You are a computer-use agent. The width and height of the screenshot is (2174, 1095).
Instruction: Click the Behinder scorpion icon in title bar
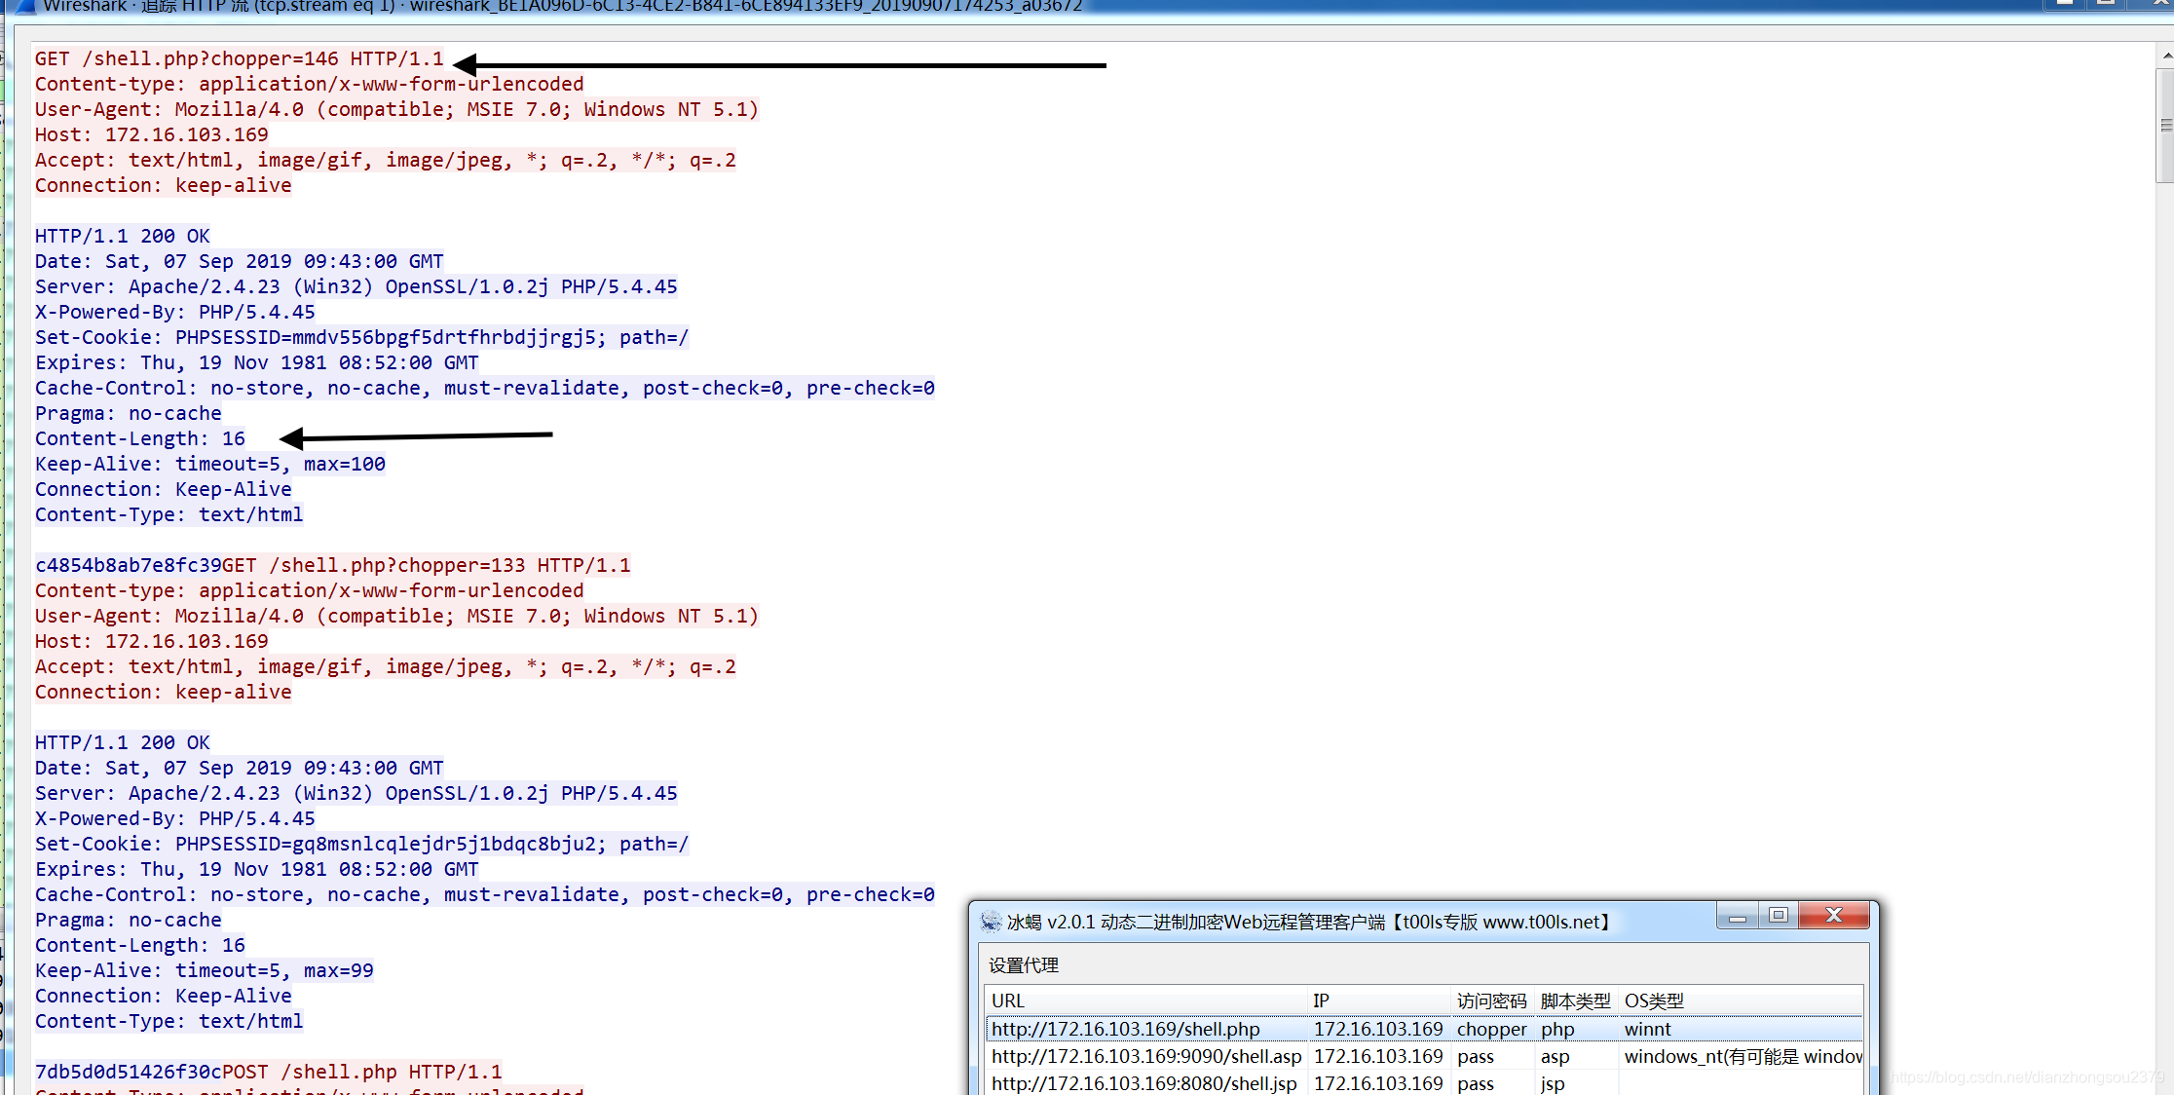pyautogui.click(x=991, y=922)
